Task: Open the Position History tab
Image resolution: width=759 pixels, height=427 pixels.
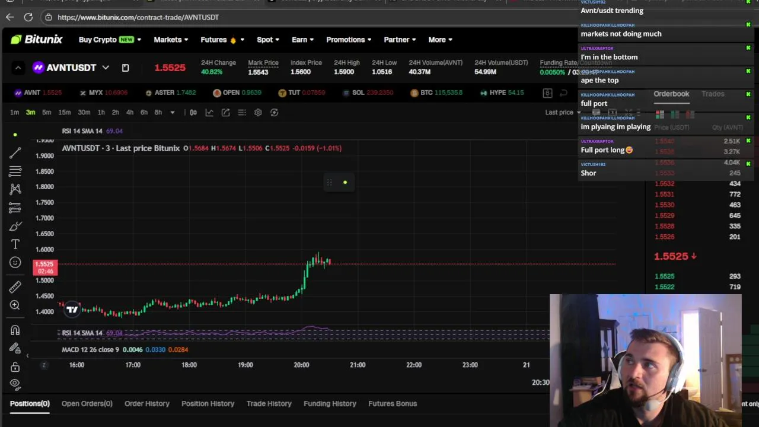Action: (208, 403)
